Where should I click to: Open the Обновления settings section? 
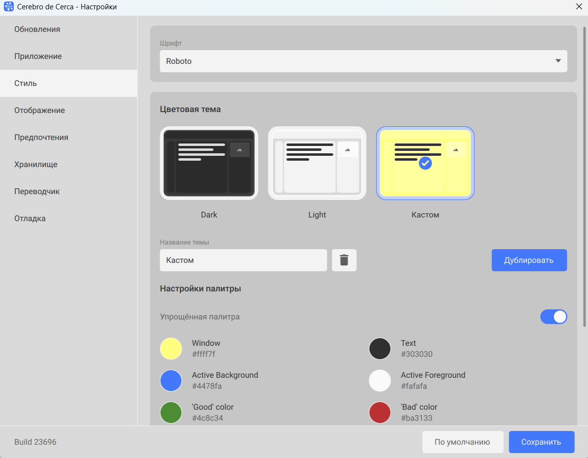(x=37, y=29)
